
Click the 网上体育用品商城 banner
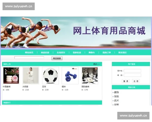tap(76, 32)
